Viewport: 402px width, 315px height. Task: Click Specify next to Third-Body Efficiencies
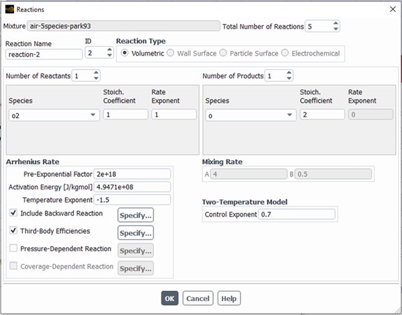tap(135, 233)
